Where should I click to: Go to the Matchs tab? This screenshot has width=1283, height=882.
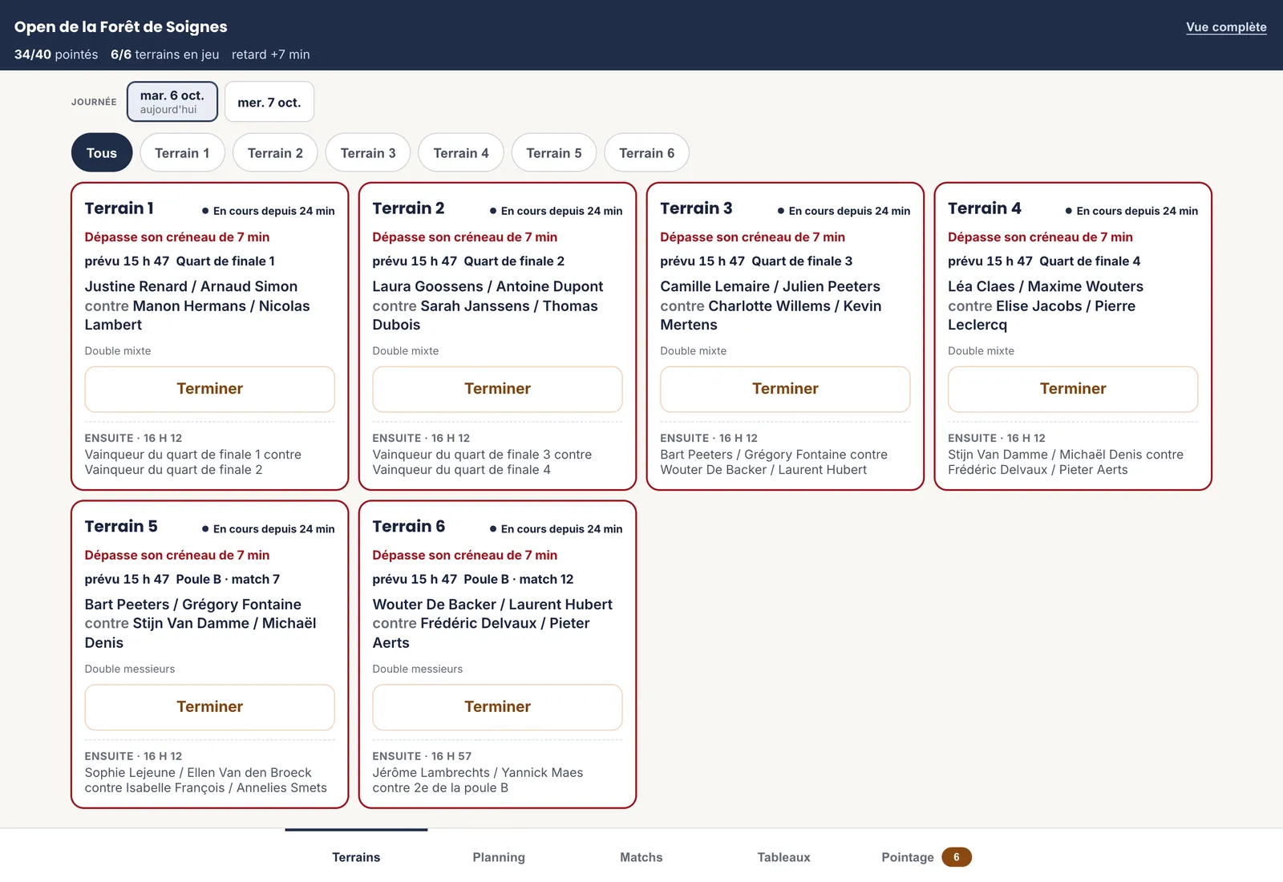[641, 856]
